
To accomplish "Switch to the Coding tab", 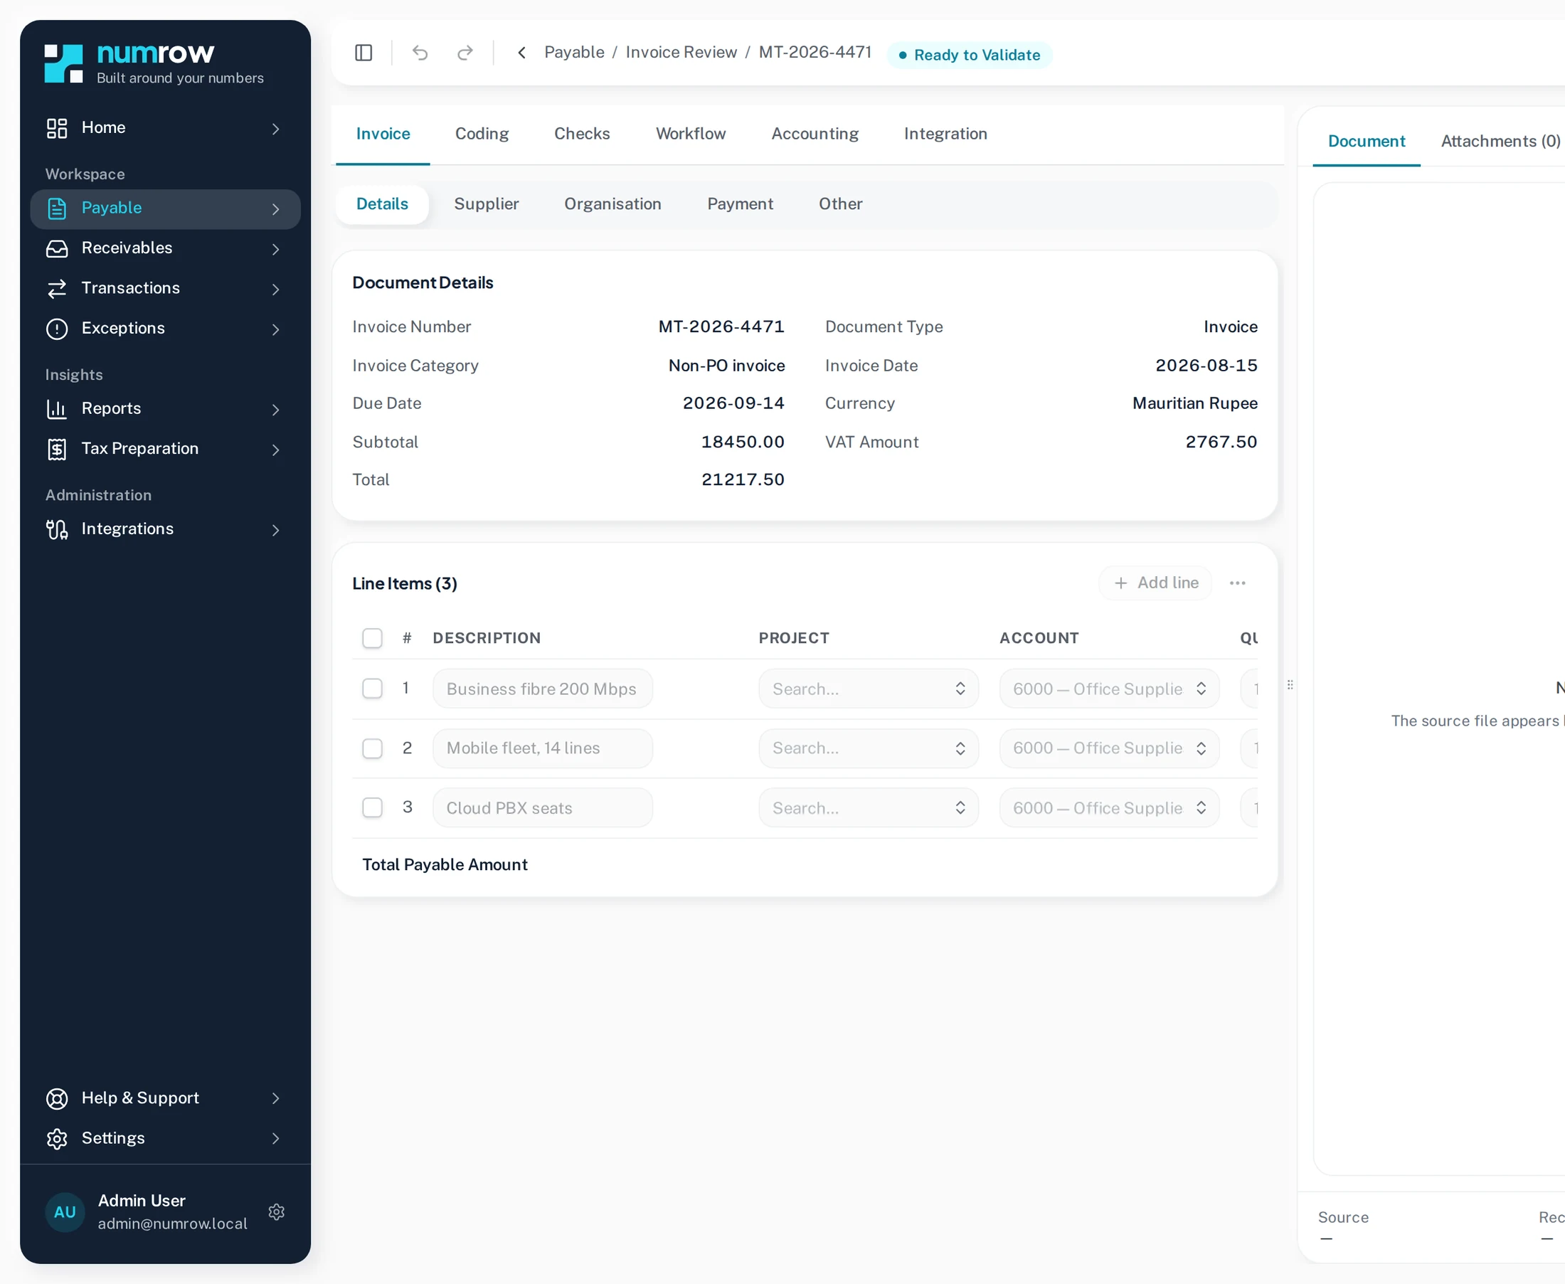I will pos(482,134).
